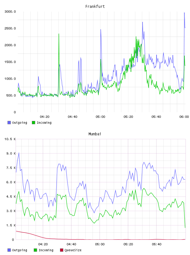Click the Mumbai Outgoing blue legend swatch

pos(9,250)
